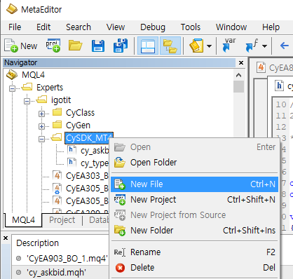Choose Open Folder from context menu

(x=194, y=163)
